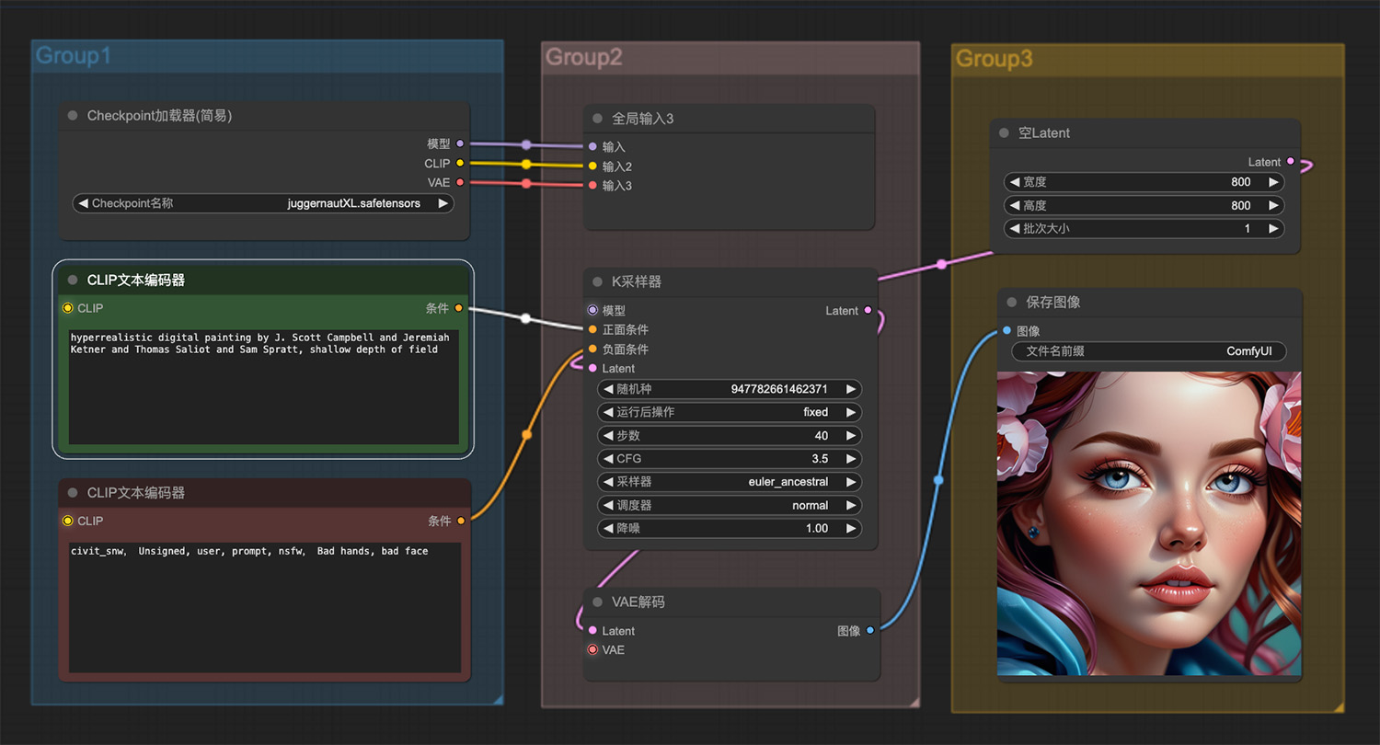Click the 条件 output port on red text encoder
This screenshot has height=745, width=1380.
461,521
